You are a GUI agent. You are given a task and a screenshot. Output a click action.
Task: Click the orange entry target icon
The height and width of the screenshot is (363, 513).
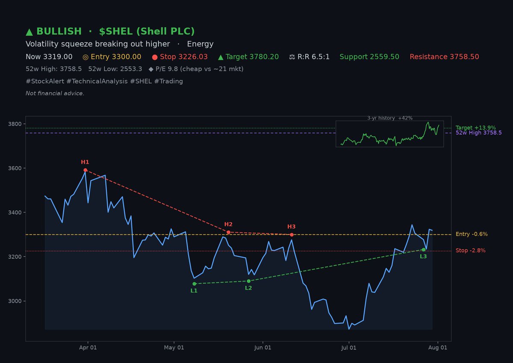tap(85, 57)
